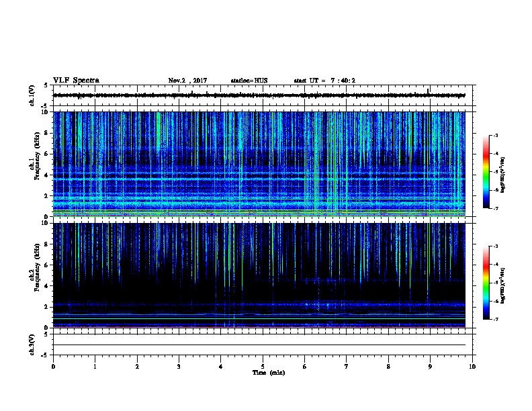Click the 'Time (min)' axis label
The height and width of the screenshot is (411, 532).
tap(269, 373)
